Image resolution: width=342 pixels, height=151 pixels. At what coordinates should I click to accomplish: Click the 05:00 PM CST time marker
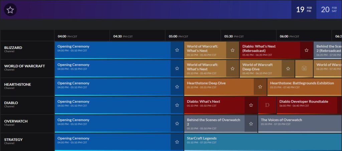click(x=178, y=36)
